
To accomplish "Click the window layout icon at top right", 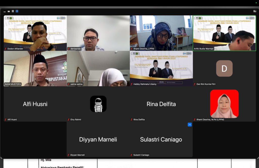I will [255, 11].
